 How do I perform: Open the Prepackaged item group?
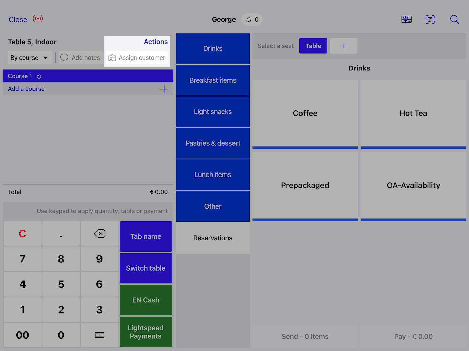[305, 186]
